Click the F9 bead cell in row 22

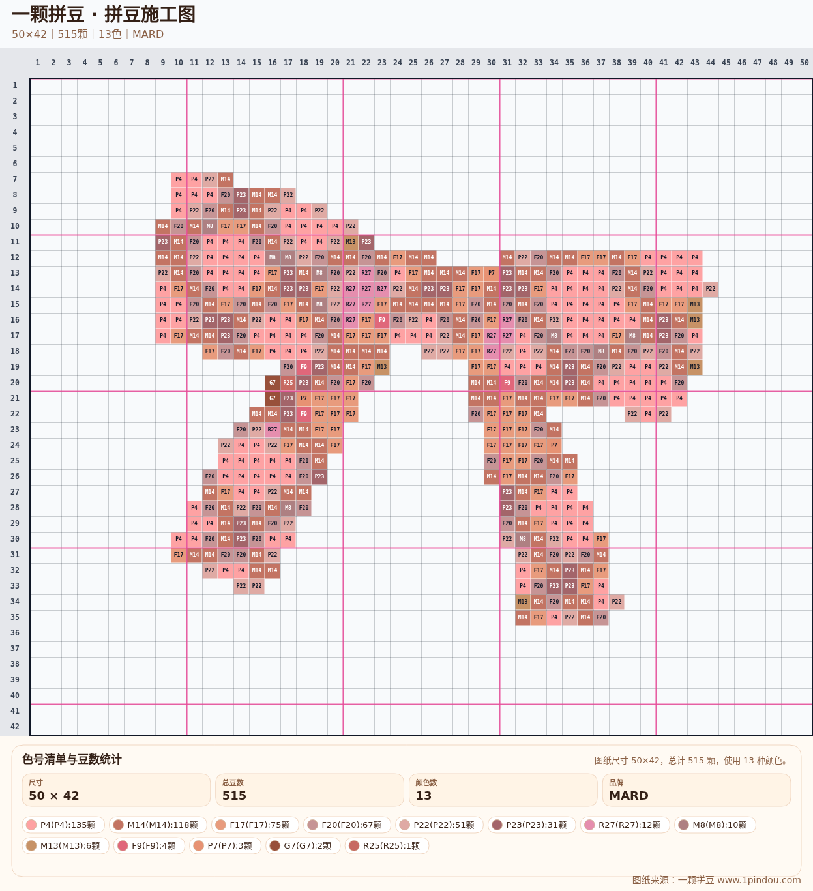(x=304, y=414)
